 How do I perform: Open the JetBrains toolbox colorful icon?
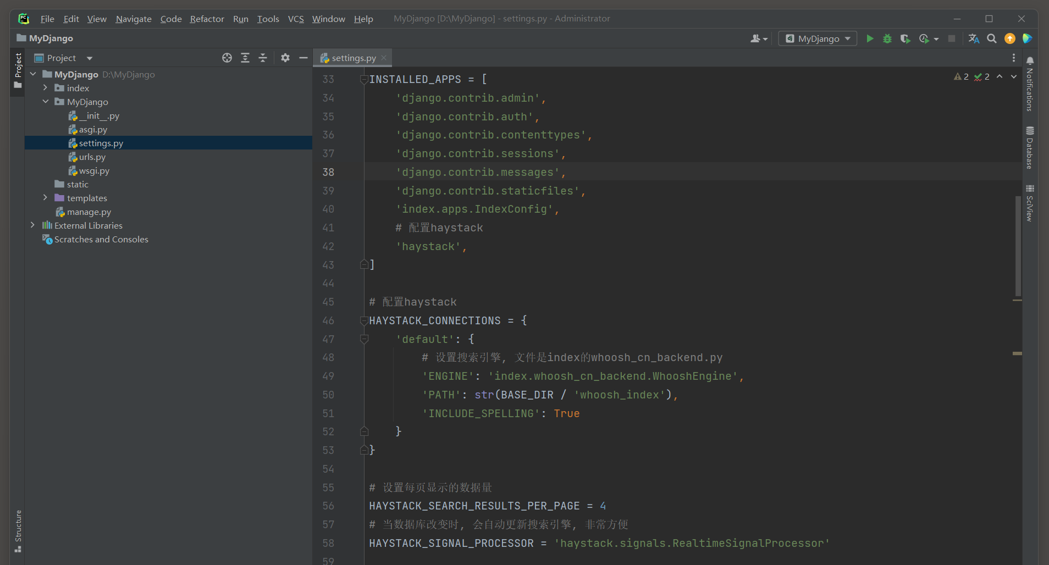[x=1027, y=38]
